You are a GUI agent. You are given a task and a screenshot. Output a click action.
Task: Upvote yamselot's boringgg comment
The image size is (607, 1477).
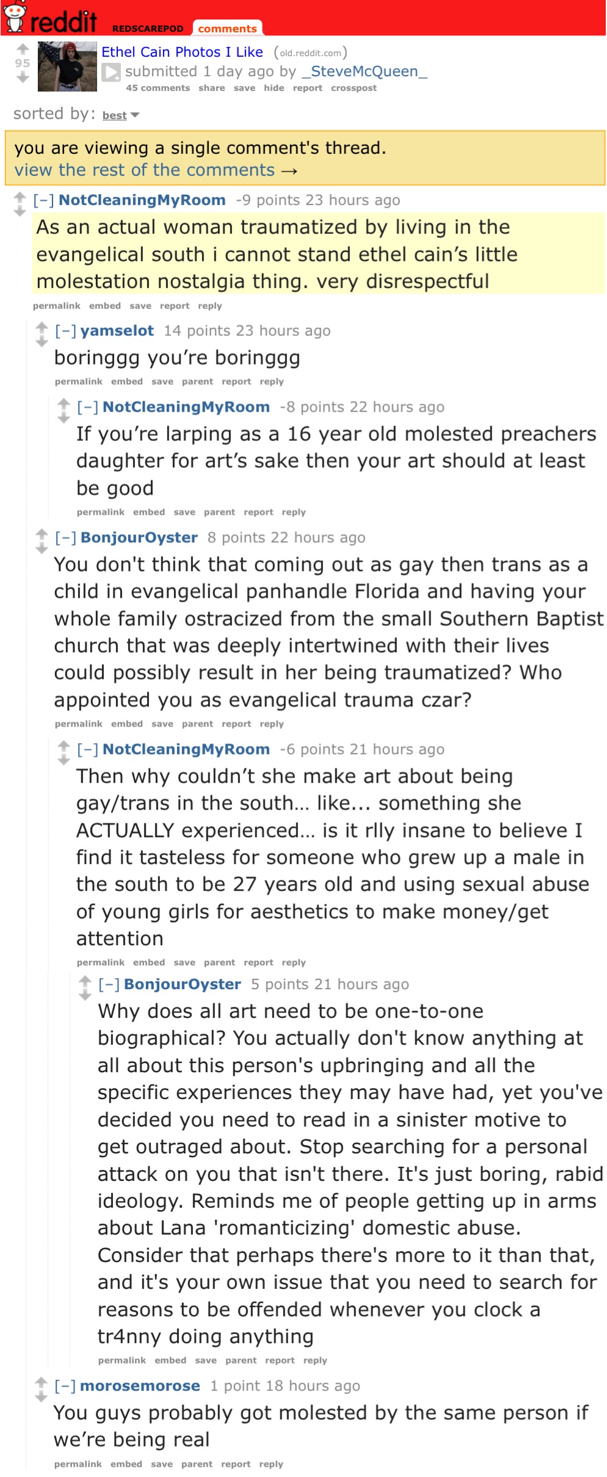tap(42, 327)
